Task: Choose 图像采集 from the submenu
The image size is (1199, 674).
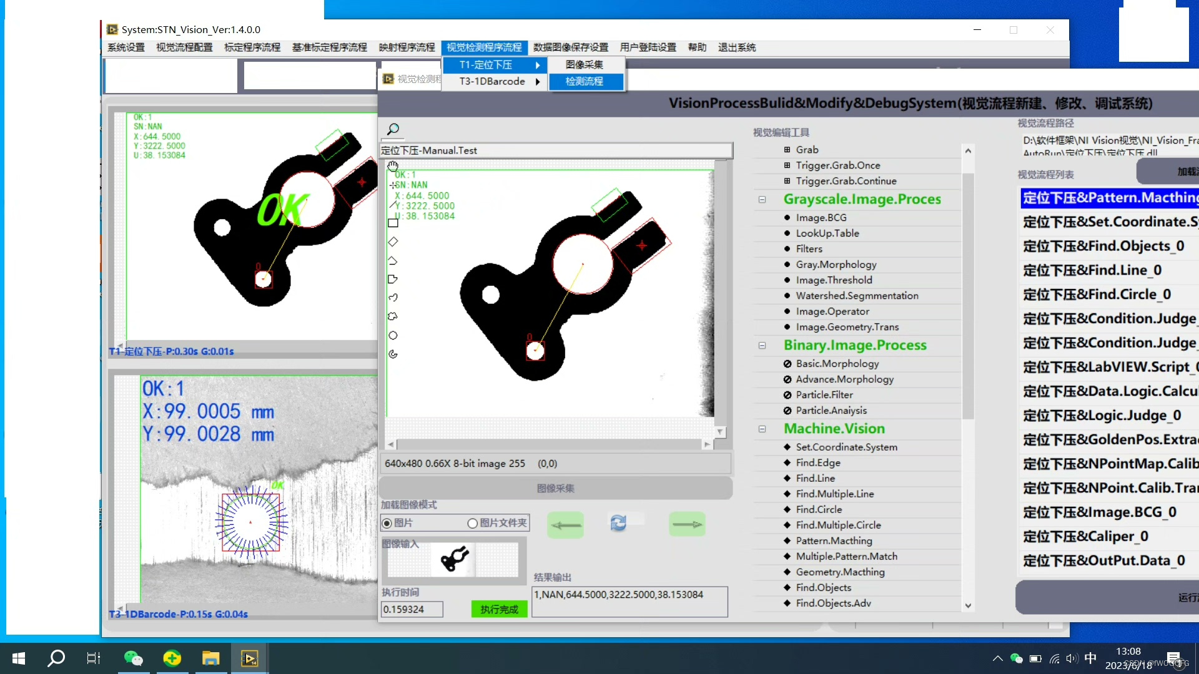Action: 585,65
